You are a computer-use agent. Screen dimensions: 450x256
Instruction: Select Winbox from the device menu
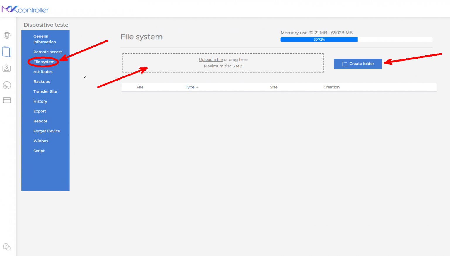(41, 141)
